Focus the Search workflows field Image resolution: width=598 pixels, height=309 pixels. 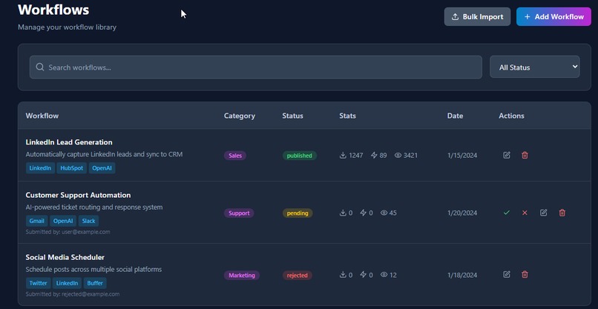click(x=255, y=67)
